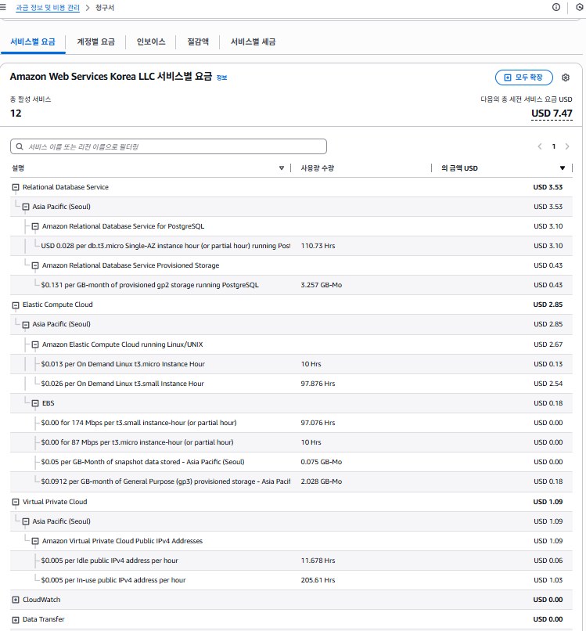Collapse Virtual Private Cloud row

16,502
